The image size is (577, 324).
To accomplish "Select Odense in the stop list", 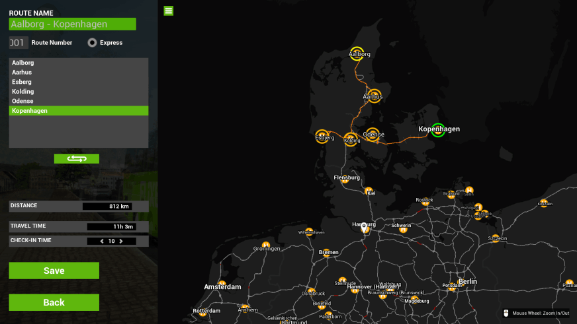I will coord(79,101).
